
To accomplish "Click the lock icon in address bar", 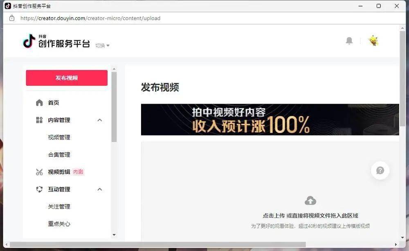I will [x=12, y=18].
